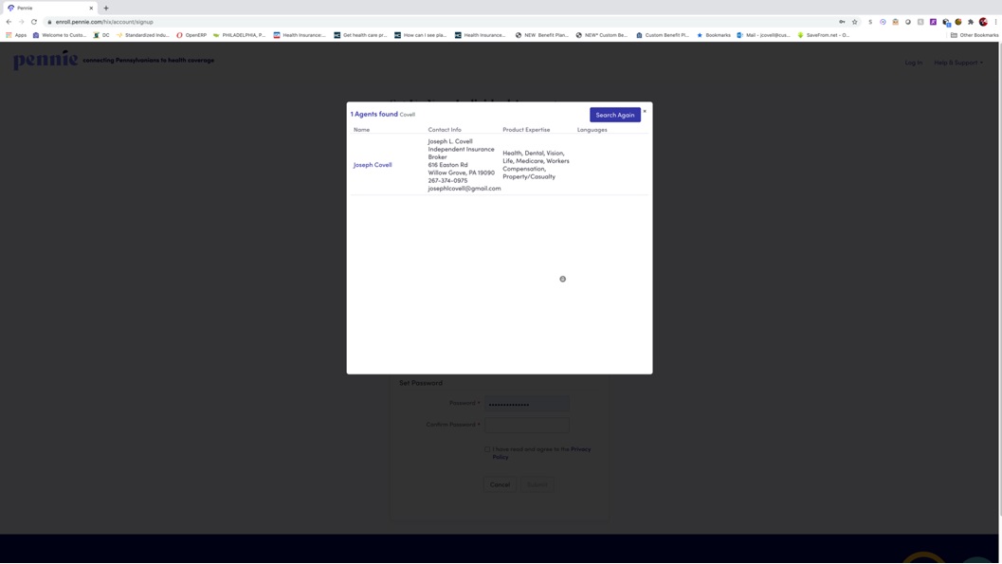1002x564 pixels.
Task: Open the 'Welcome to Custo...' bookmark
Action: [x=59, y=35]
